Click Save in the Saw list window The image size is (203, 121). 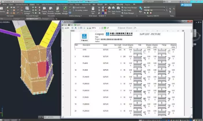click(71, 25)
